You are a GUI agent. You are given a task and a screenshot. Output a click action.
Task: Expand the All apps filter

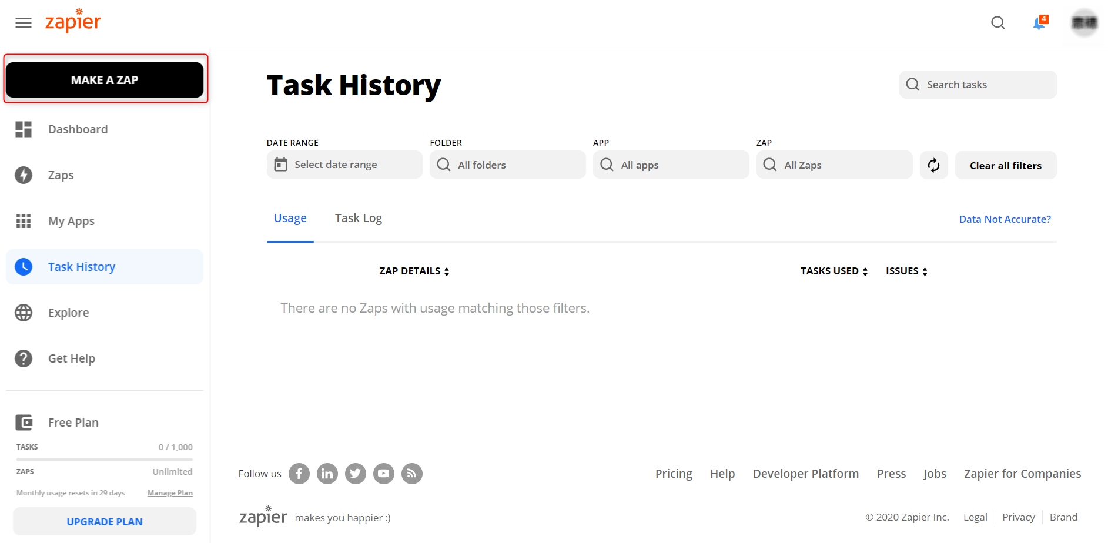click(x=671, y=165)
